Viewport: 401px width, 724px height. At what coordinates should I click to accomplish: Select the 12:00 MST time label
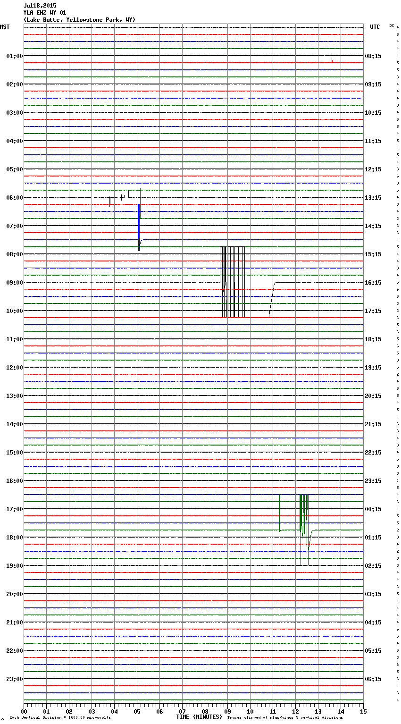pyautogui.click(x=14, y=368)
